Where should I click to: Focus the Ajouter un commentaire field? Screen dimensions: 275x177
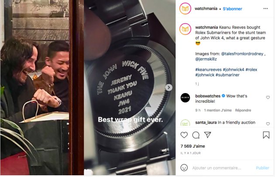click(217, 168)
